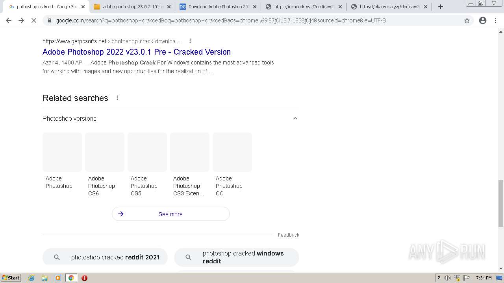The height and width of the screenshot is (283, 504).
Task: Close the adobe-photoshop-23-0-2-101 tab
Action: click(x=169, y=7)
